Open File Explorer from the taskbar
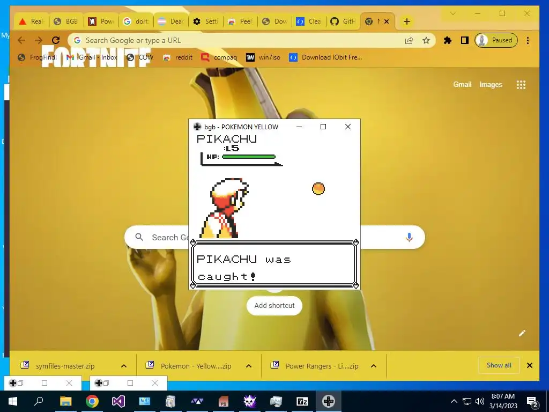 click(x=65, y=401)
